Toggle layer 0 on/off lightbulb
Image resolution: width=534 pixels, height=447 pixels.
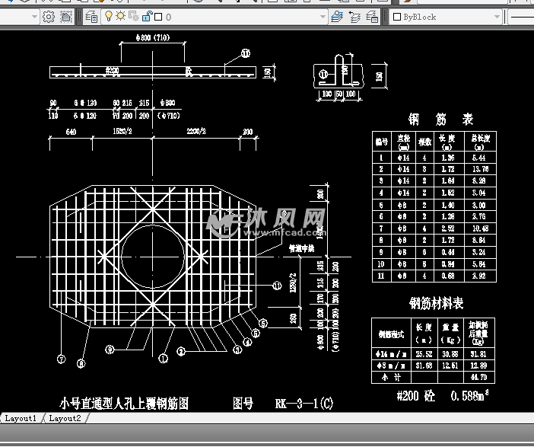[x=109, y=16]
